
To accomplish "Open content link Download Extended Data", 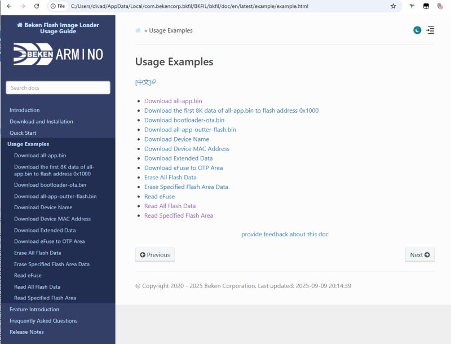I will (x=179, y=158).
